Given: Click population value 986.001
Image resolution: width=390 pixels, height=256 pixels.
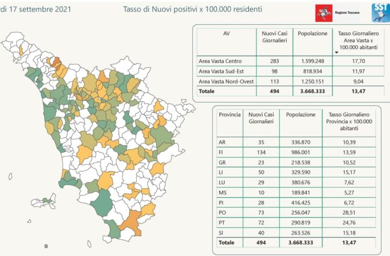Looking at the screenshot, I should pos(301,152).
